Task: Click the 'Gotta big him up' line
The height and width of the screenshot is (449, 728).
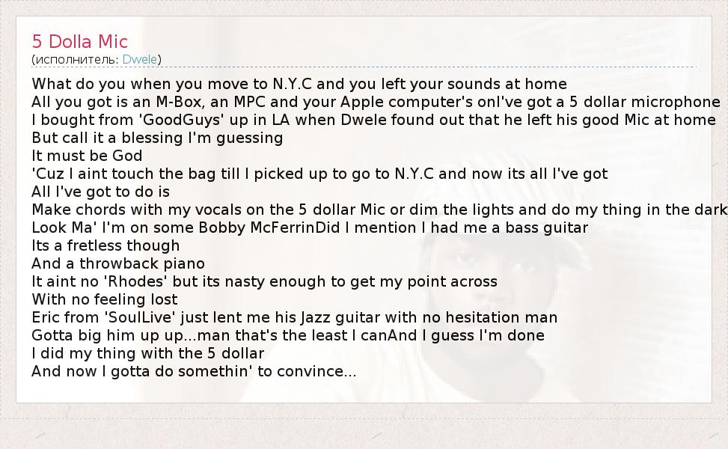Action: (288, 335)
